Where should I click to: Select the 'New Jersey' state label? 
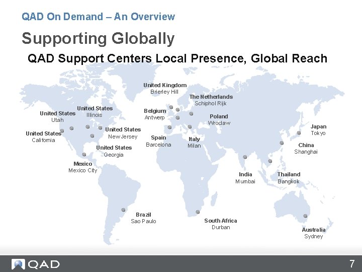[x=123, y=137]
